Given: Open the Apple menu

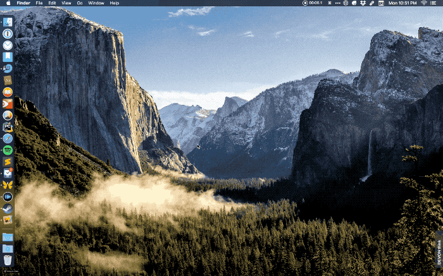Looking at the screenshot, I should 6,3.
